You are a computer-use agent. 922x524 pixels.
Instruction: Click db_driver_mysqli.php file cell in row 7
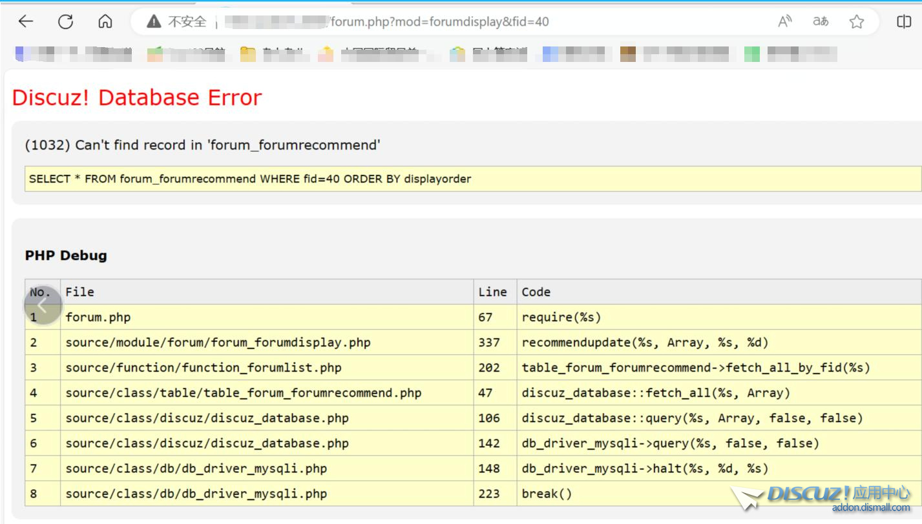(267, 468)
